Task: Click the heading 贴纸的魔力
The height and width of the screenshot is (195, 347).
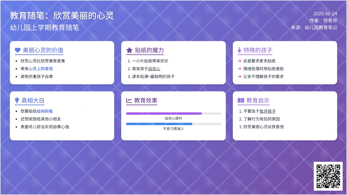Action: (x=149, y=50)
